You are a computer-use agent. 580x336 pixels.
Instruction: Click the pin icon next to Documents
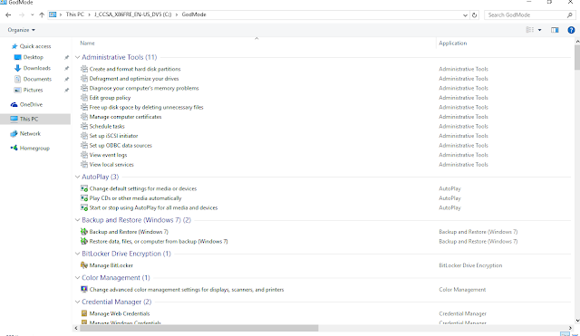[x=66, y=79]
